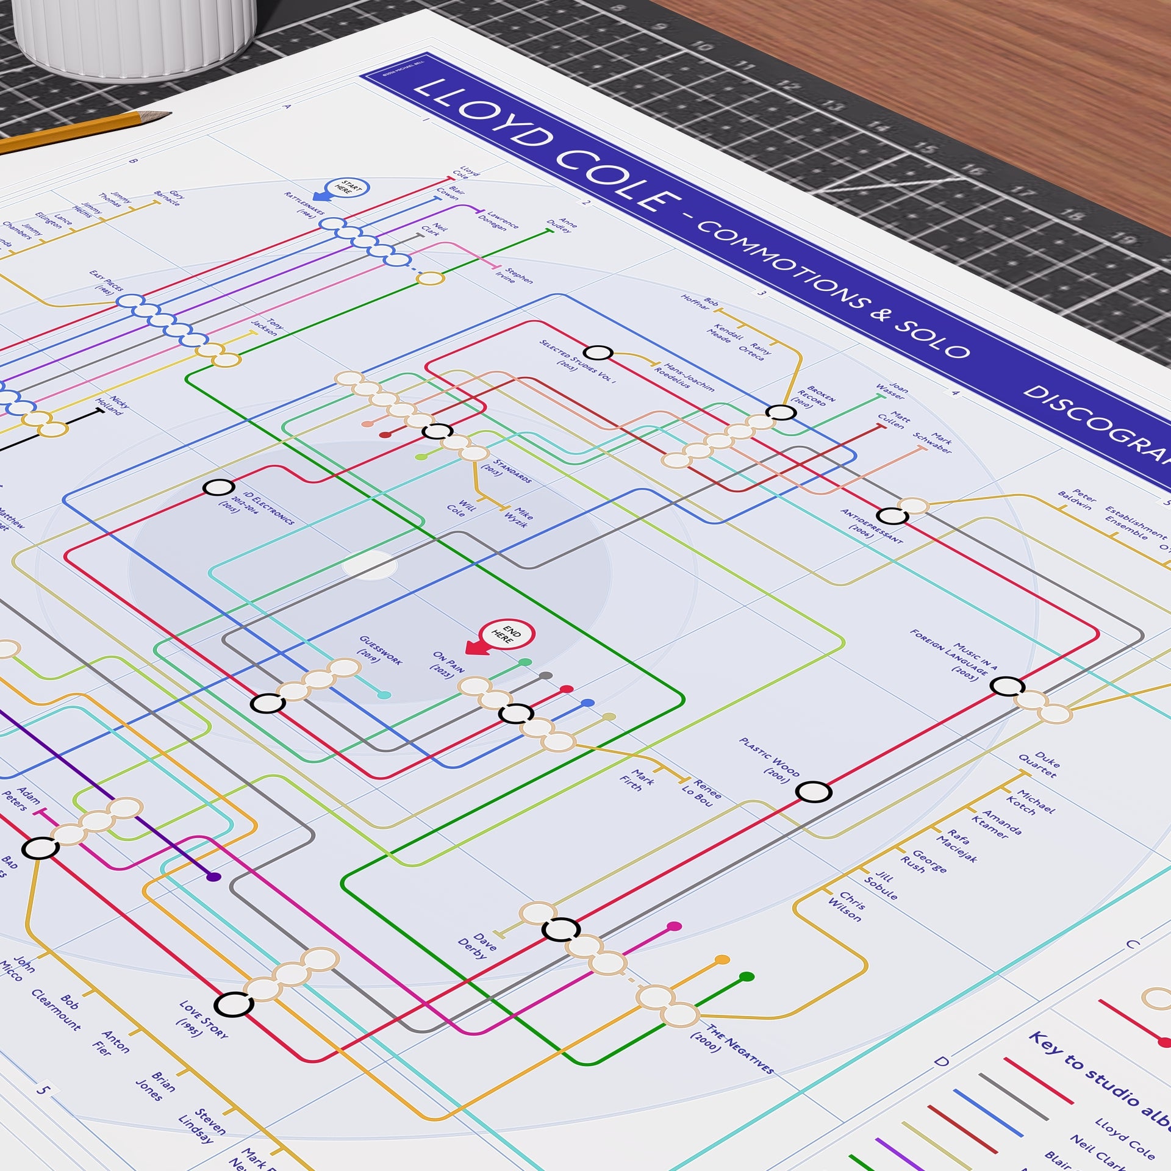The width and height of the screenshot is (1171, 1171).
Task: Select the 'Establishment Ensemble' label
Action: [x=1135, y=523]
